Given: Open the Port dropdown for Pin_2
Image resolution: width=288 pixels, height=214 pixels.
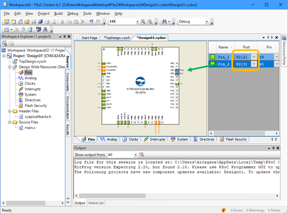Looking at the screenshot, I should [254, 64].
